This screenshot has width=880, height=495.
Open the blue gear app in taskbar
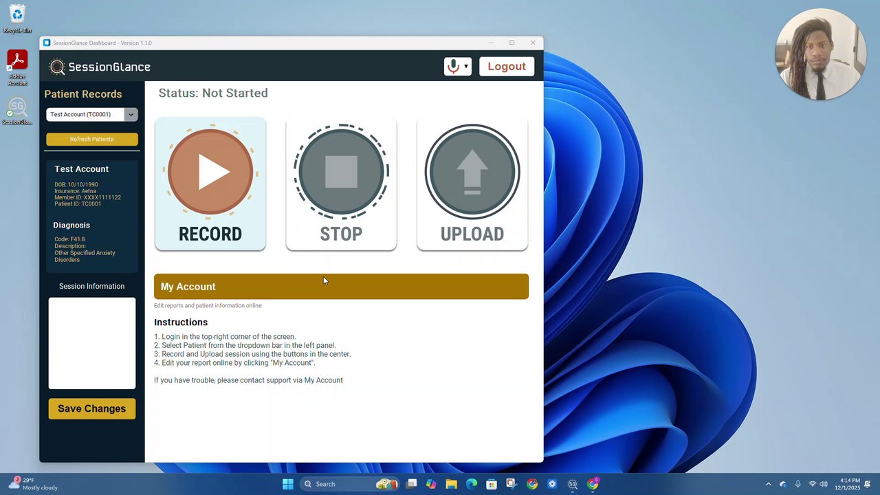tap(552, 484)
